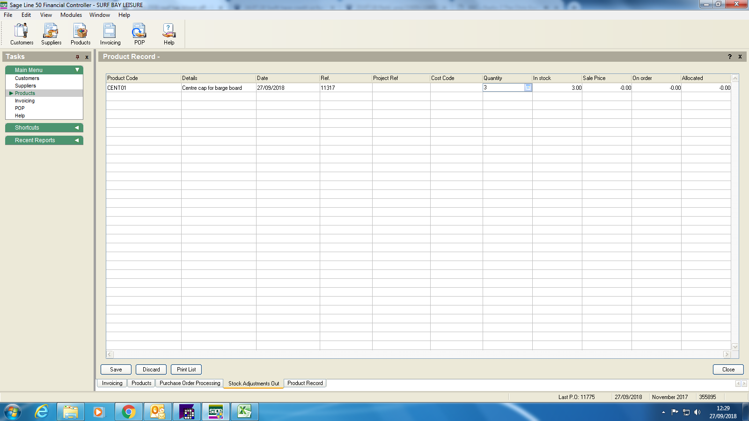The image size is (749, 421).
Task: Launch POP from the toolbar
Action: click(139, 34)
